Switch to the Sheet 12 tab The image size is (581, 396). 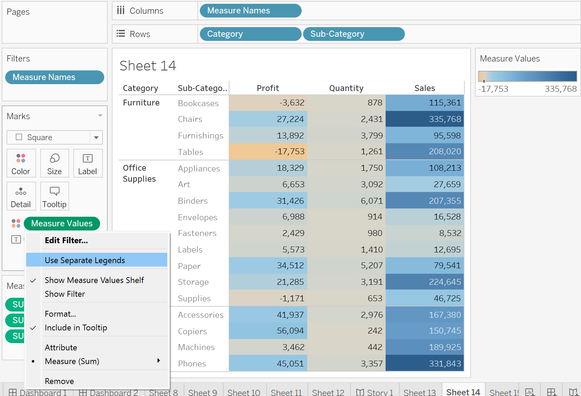[328, 392]
